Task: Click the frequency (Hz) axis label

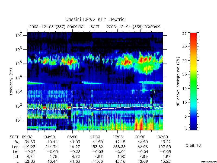Action: [11, 82]
